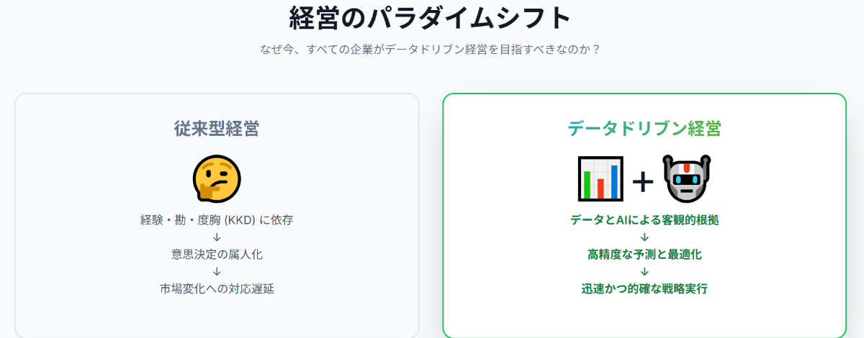Viewport: 864px width, 338px height.
Task: Click the green arrow below 高精度な予測と最適化
Action: (644, 272)
